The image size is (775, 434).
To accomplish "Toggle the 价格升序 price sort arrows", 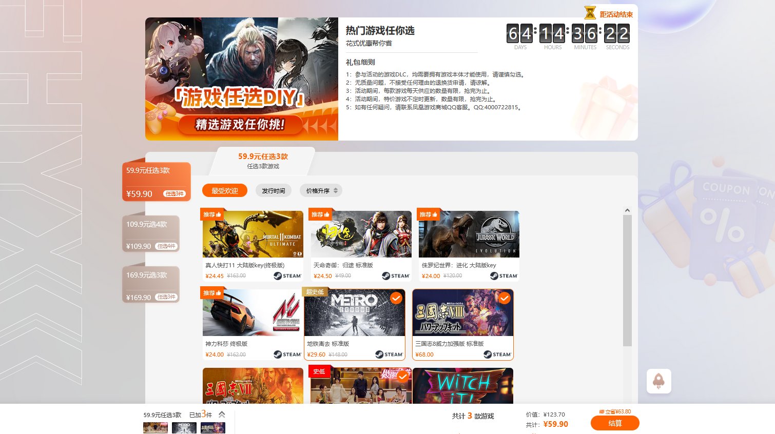I will tap(336, 191).
